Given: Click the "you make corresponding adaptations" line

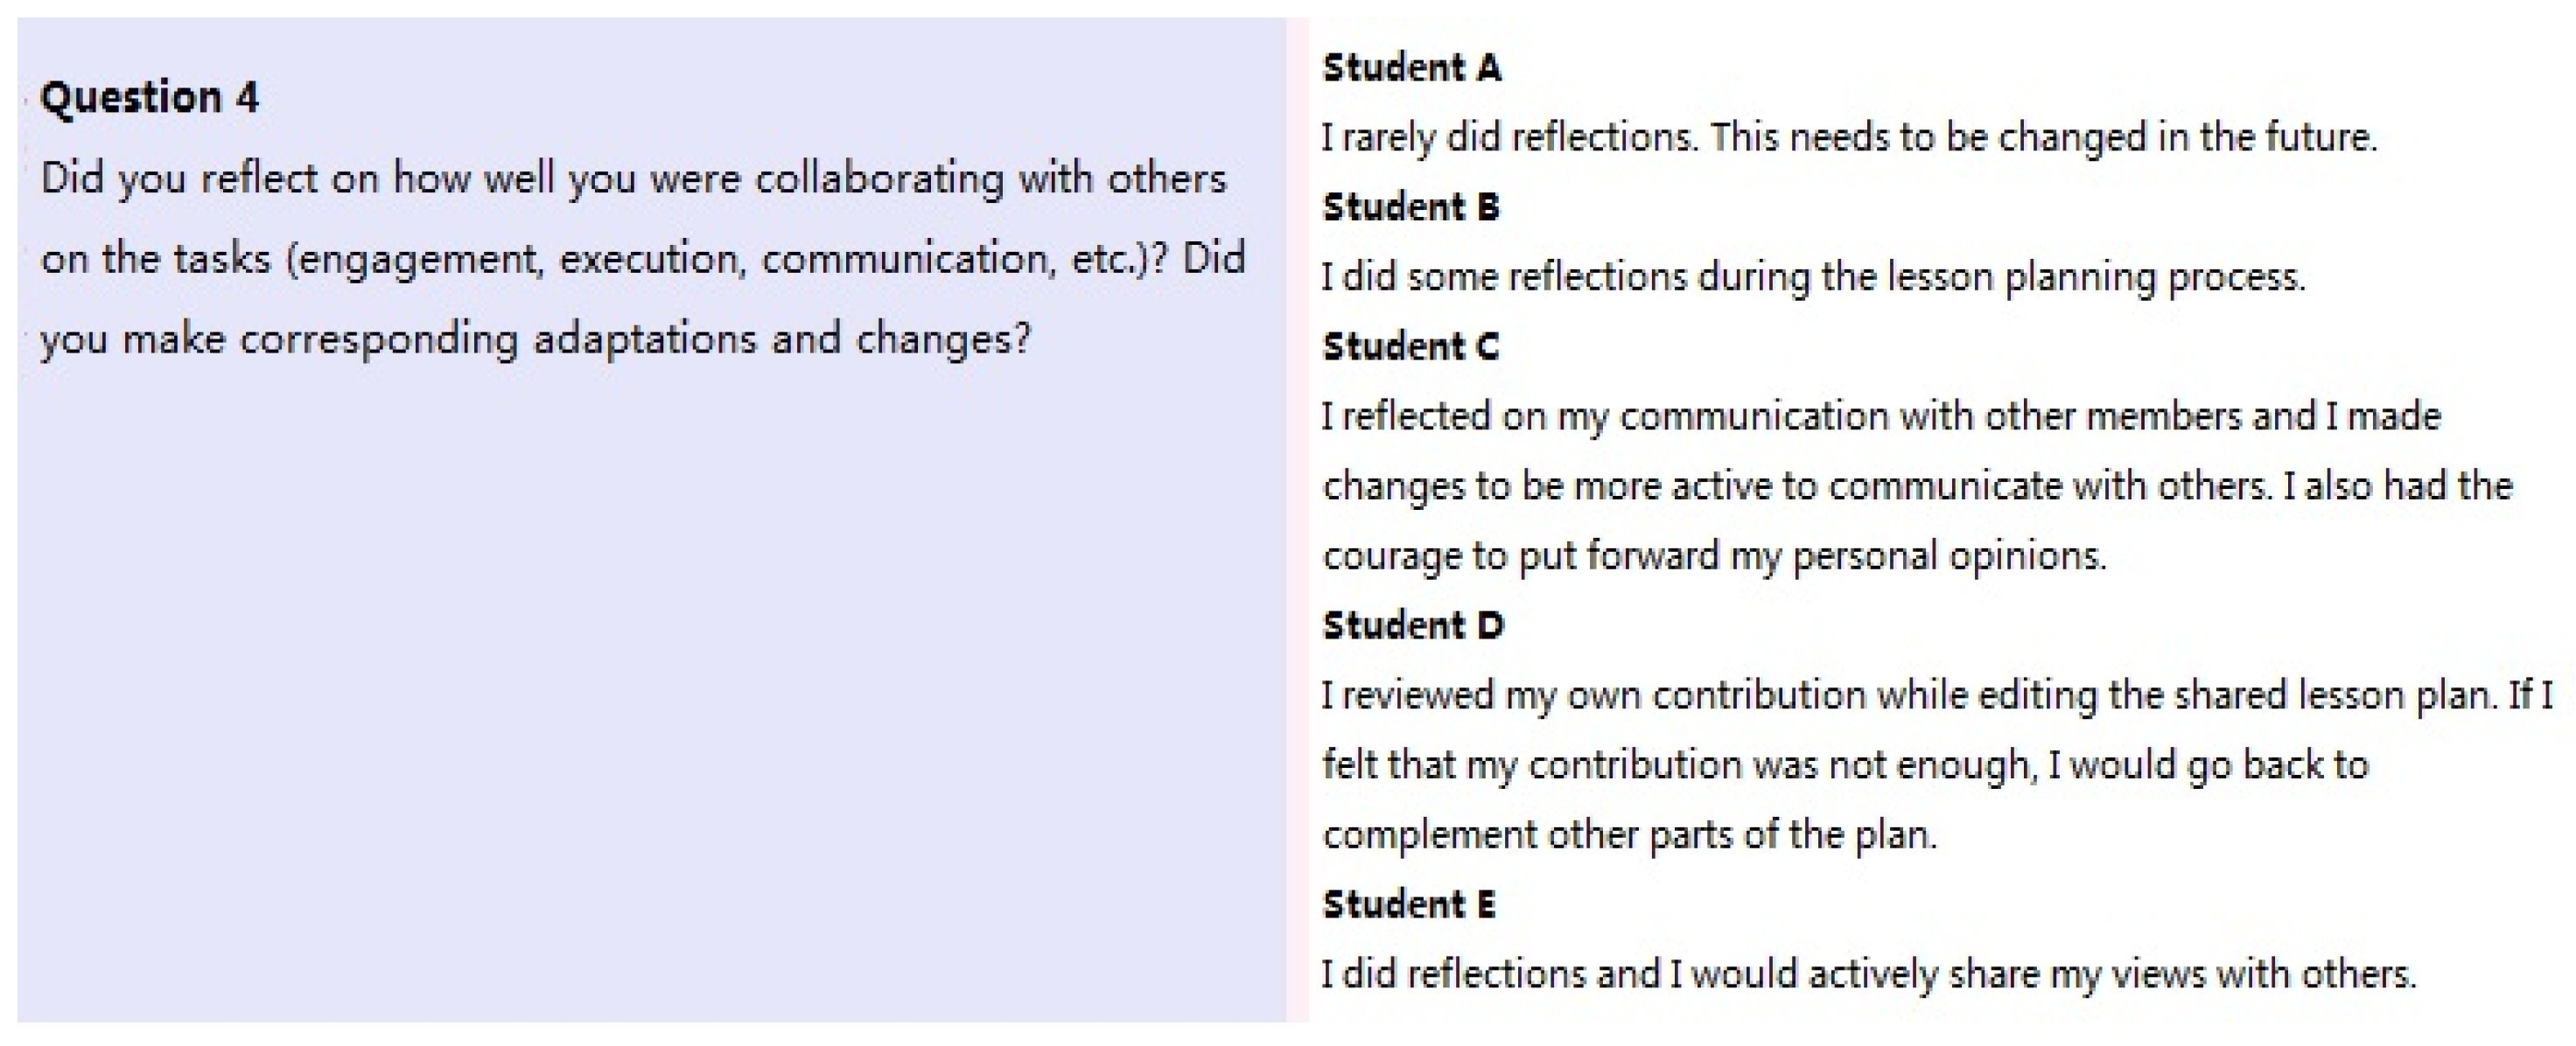Looking at the screenshot, I should point(534,339).
